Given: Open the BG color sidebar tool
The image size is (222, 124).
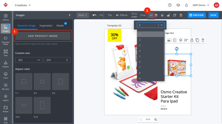Looking at the screenshot, I should pyautogui.click(x=6, y=86).
